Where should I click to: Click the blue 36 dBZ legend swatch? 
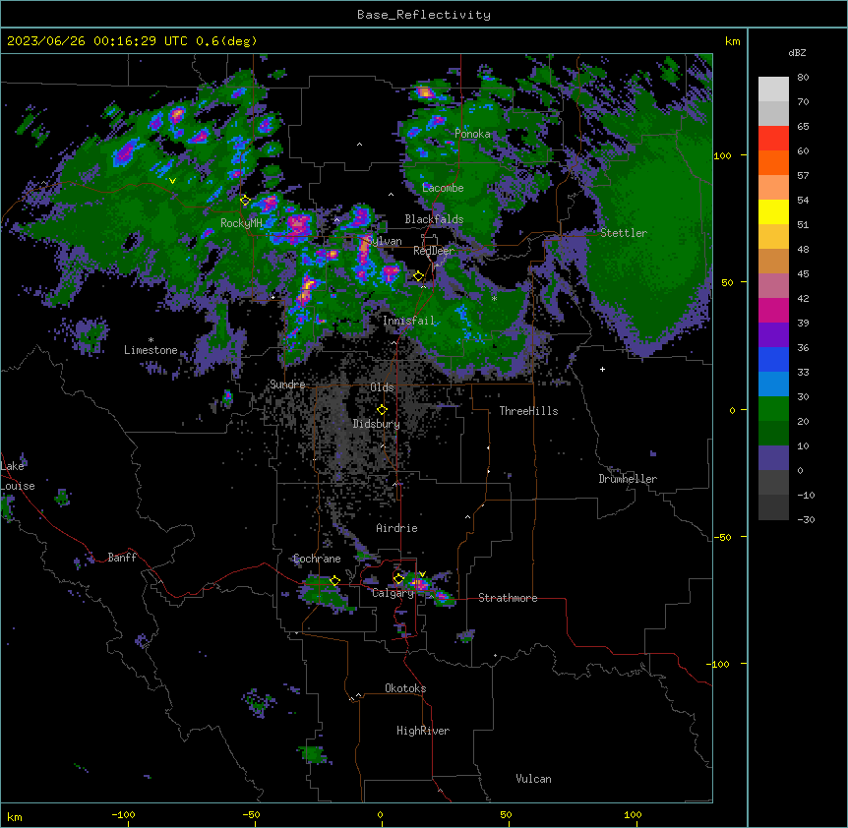[773, 359]
